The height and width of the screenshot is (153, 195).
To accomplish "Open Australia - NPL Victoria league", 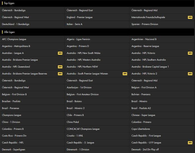I will pos(162,53).
